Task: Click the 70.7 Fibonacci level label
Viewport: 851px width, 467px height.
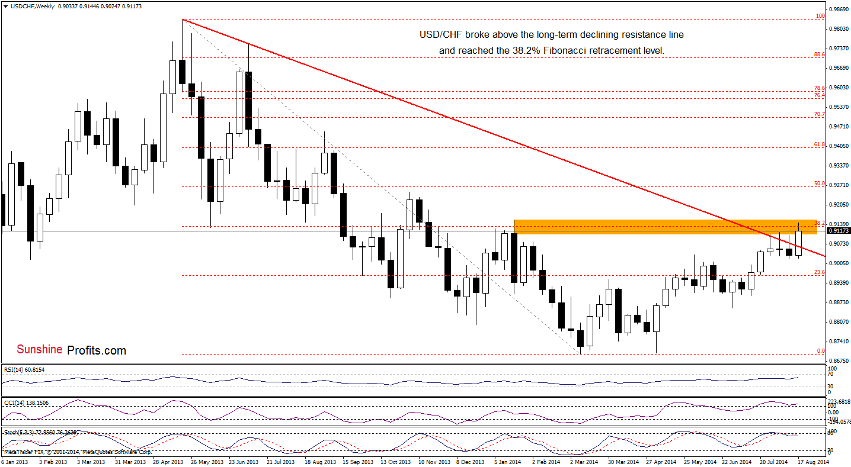Action: pyautogui.click(x=820, y=114)
